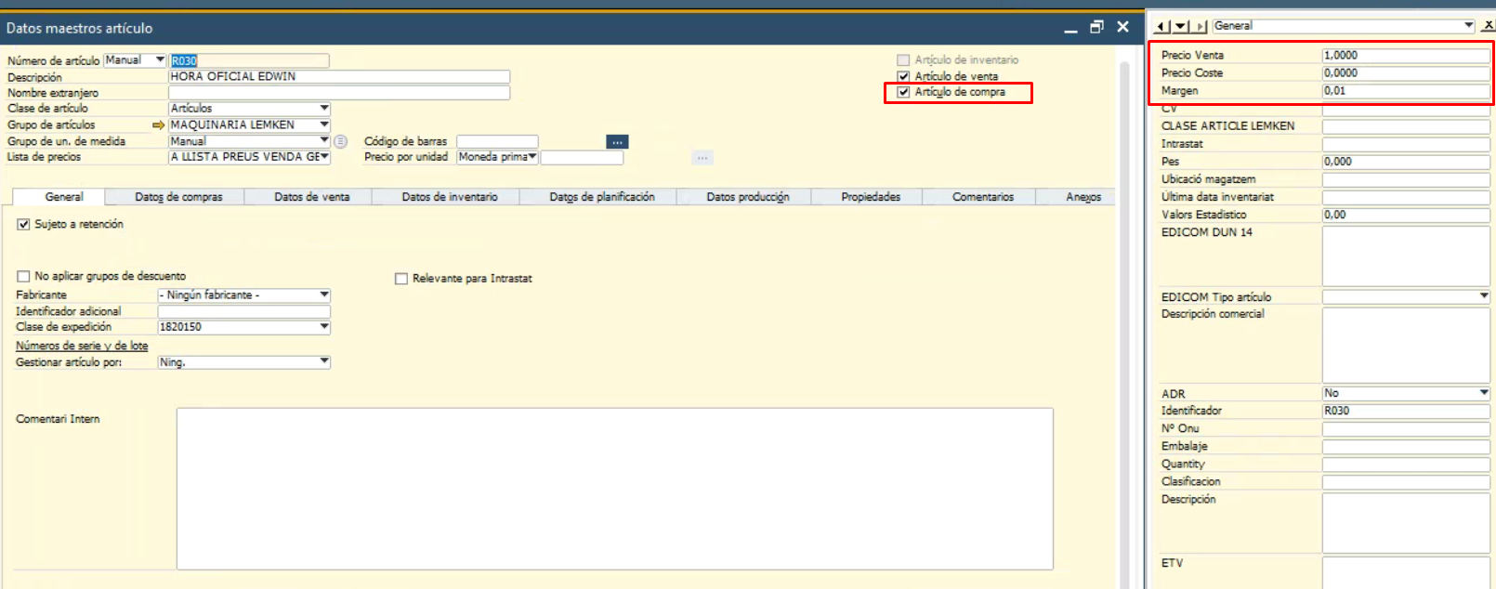Toggle Sujeto a retención checkbox
1496x589 pixels.
pos(23,224)
